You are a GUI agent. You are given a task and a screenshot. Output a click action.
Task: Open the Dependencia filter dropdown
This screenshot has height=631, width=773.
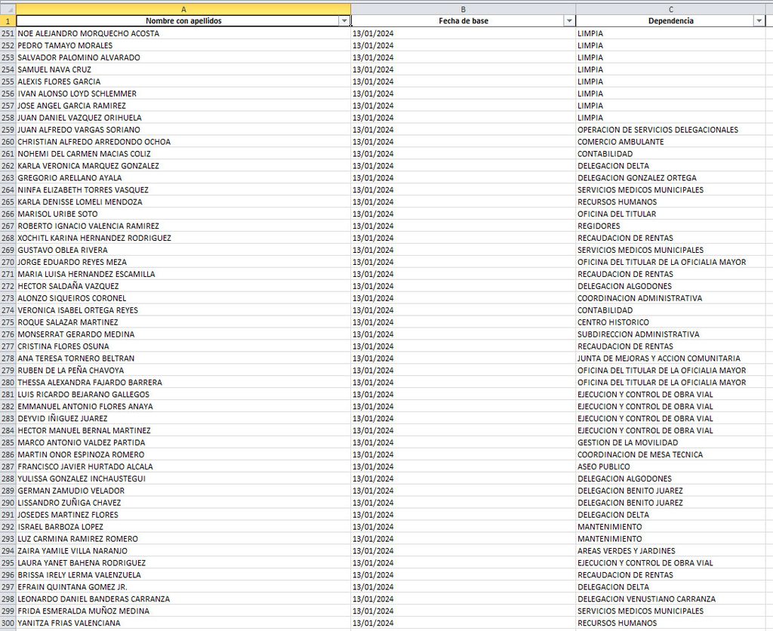759,20
